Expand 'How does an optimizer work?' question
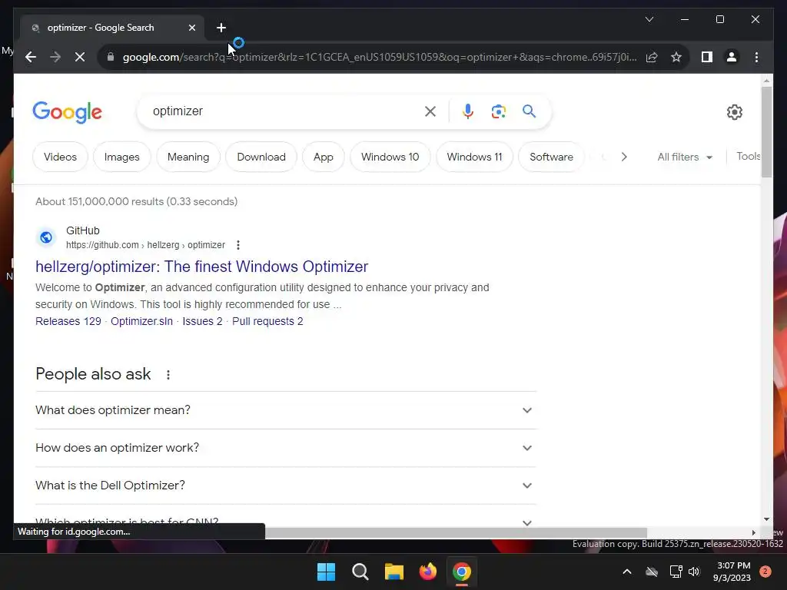The height and width of the screenshot is (590, 787). click(x=286, y=448)
